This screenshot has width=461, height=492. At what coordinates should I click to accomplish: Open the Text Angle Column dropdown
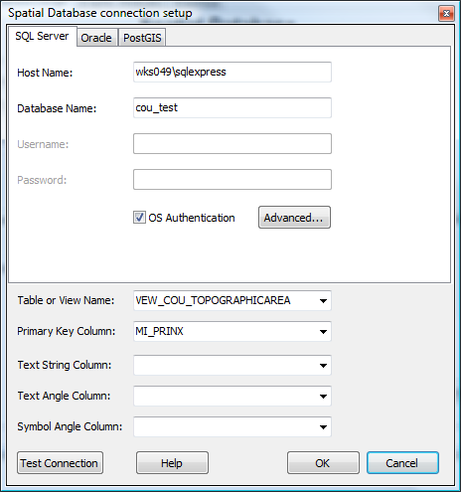point(323,397)
